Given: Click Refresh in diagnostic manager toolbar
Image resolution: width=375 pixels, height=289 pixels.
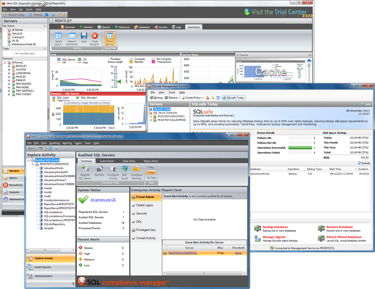Looking at the screenshot, I should 36,15.
